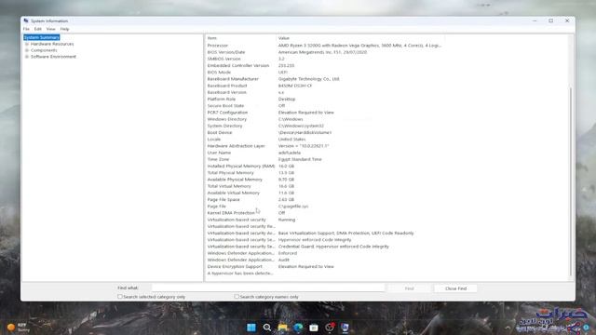
Task: Click the Gigabyte Technology Co., Ltd. value
Action: tap(308, 79)
